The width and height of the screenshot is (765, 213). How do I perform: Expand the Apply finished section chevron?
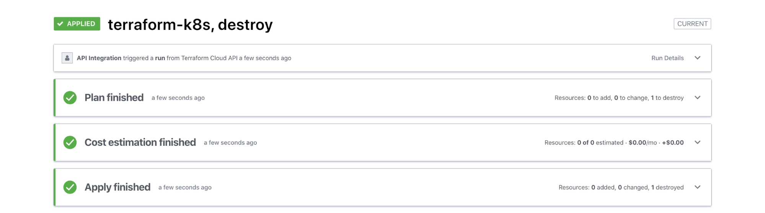click(697, 187)
